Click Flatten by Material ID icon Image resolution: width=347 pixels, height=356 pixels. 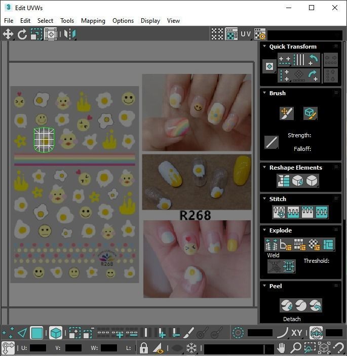(314, 244)
